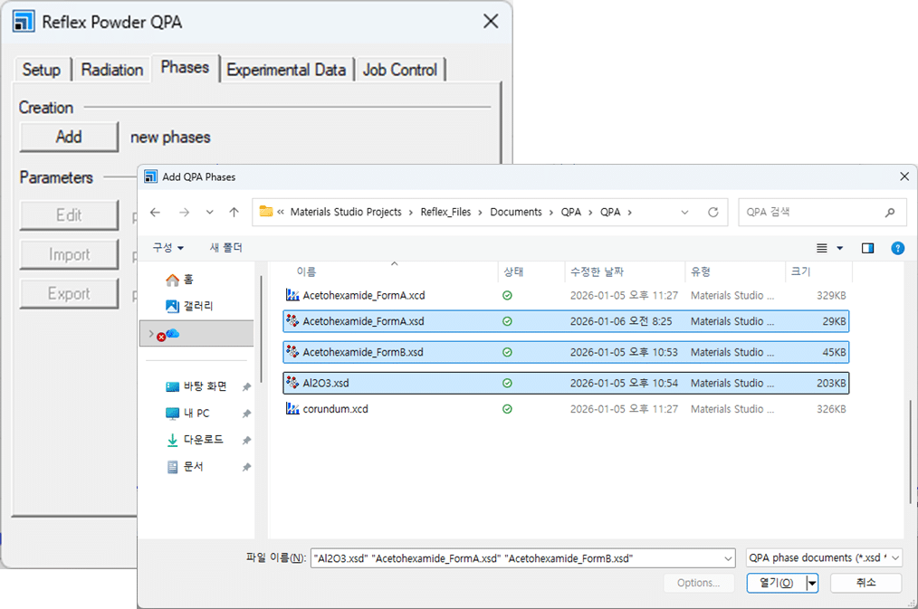Toggle the preview pane icon
The height and width of the screenshot is (609, 918).
867,248
